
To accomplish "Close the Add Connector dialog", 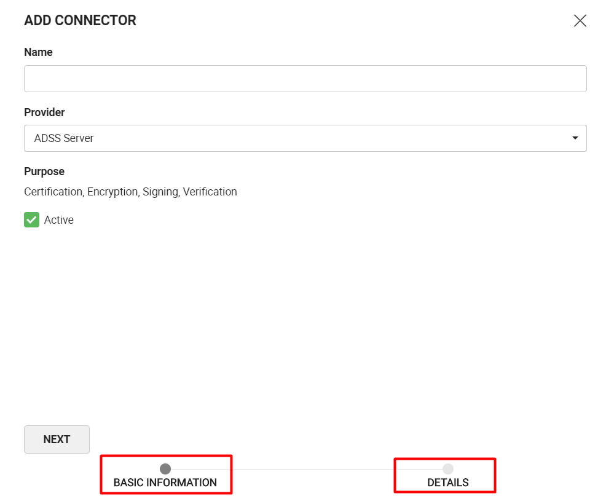I will coord(580,21).
